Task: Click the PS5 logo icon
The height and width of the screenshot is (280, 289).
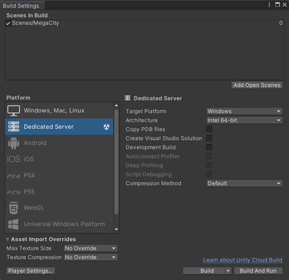Action: coord(13,192)
